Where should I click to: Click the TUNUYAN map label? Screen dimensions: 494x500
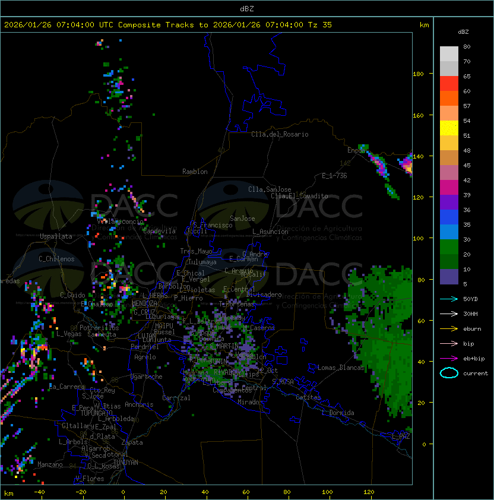pyautogui.click(x=126, y=463)
